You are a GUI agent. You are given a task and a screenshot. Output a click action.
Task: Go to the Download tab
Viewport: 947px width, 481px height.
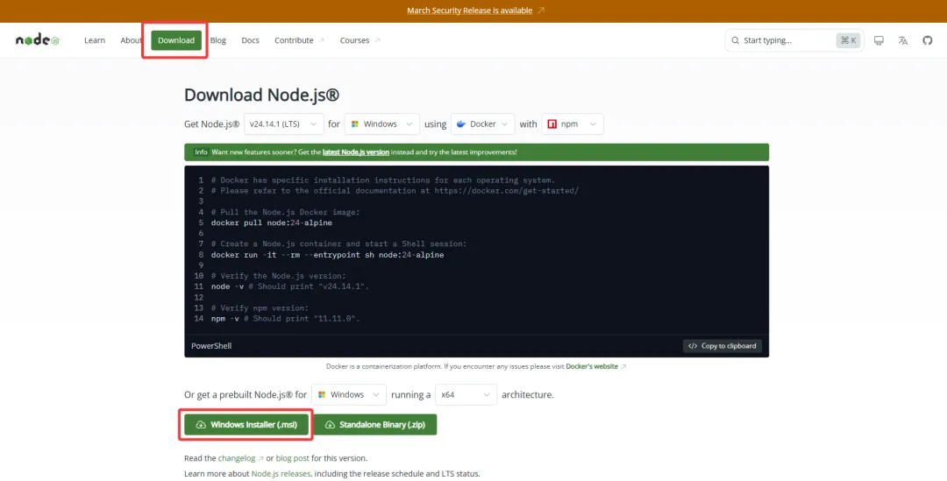[x=175, y=40]
